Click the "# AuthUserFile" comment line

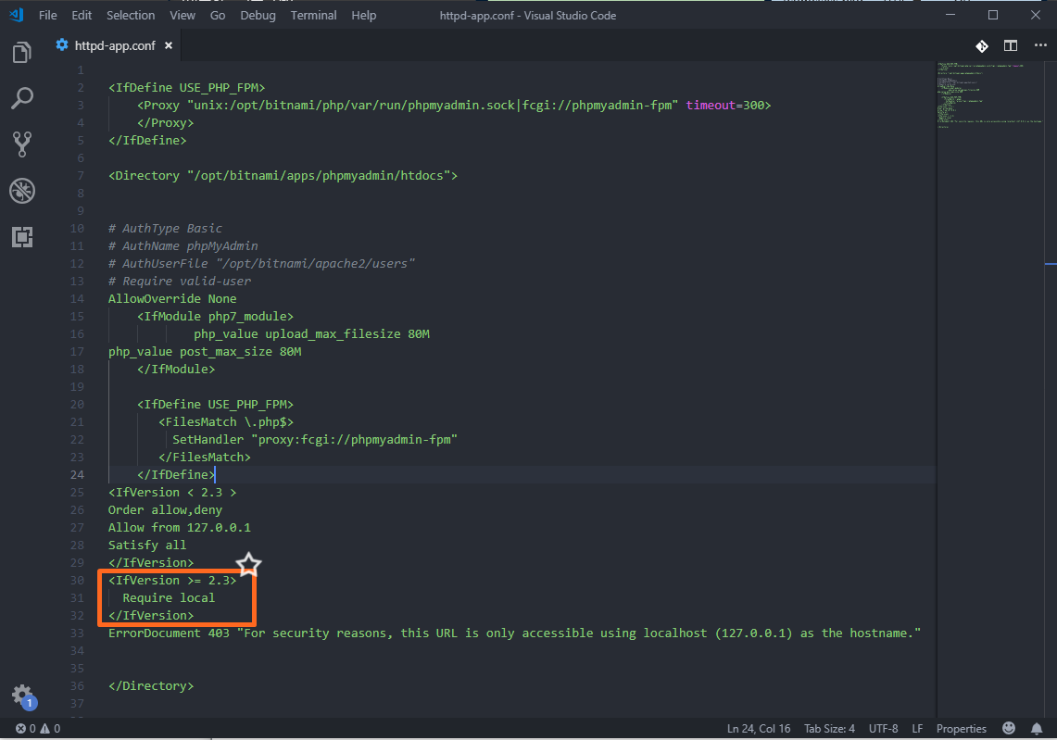click(261, 264)
